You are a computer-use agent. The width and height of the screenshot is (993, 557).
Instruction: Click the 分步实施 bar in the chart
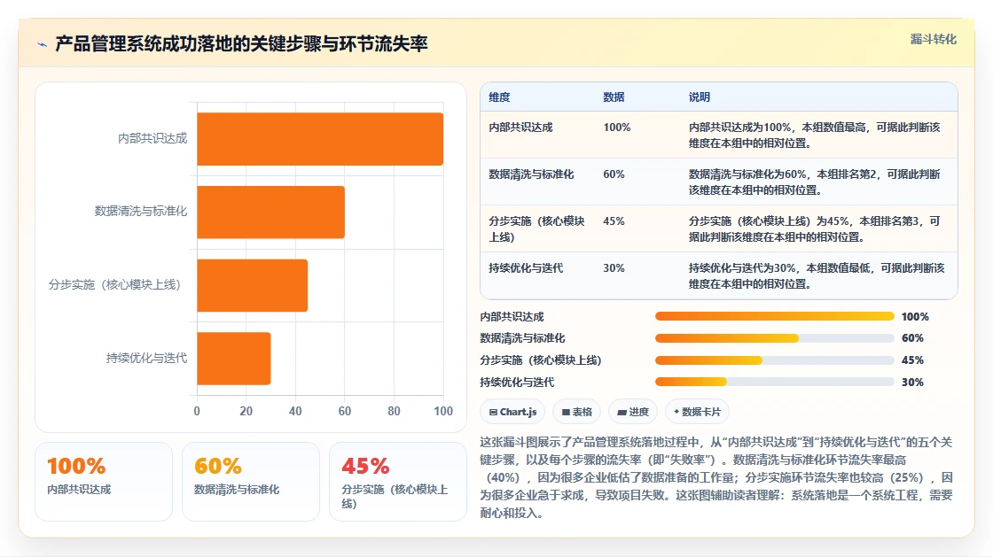252,285
